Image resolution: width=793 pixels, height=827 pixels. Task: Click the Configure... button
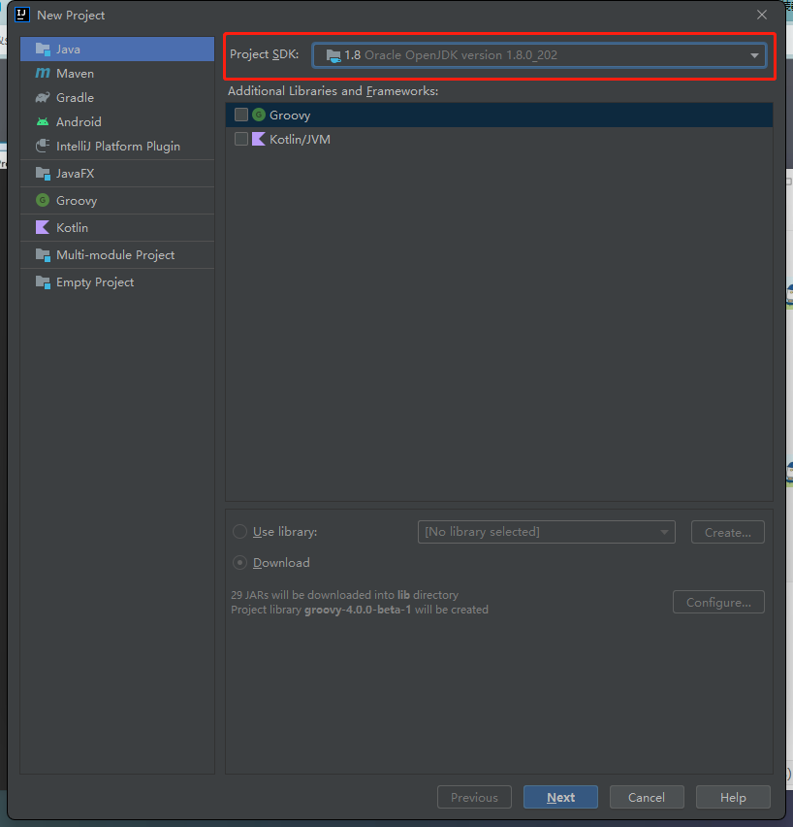718,602
